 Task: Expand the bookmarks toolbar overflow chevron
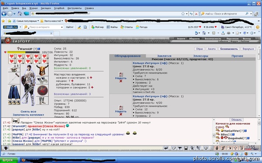click(x=259, y=21)
